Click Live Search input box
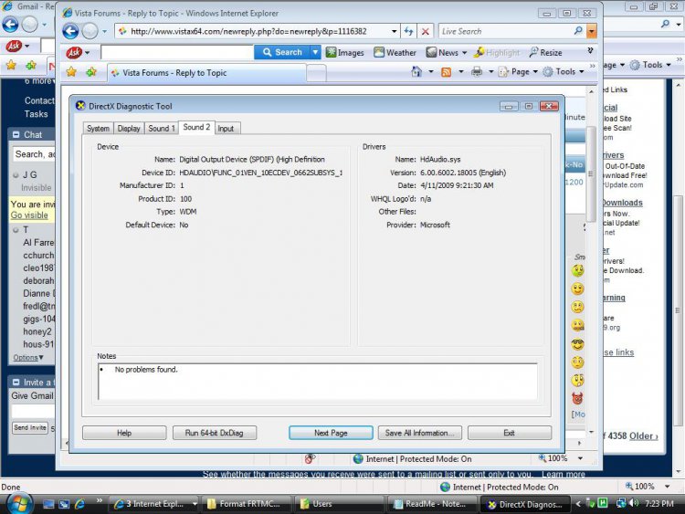685x514 pixels. coord(505,31)
